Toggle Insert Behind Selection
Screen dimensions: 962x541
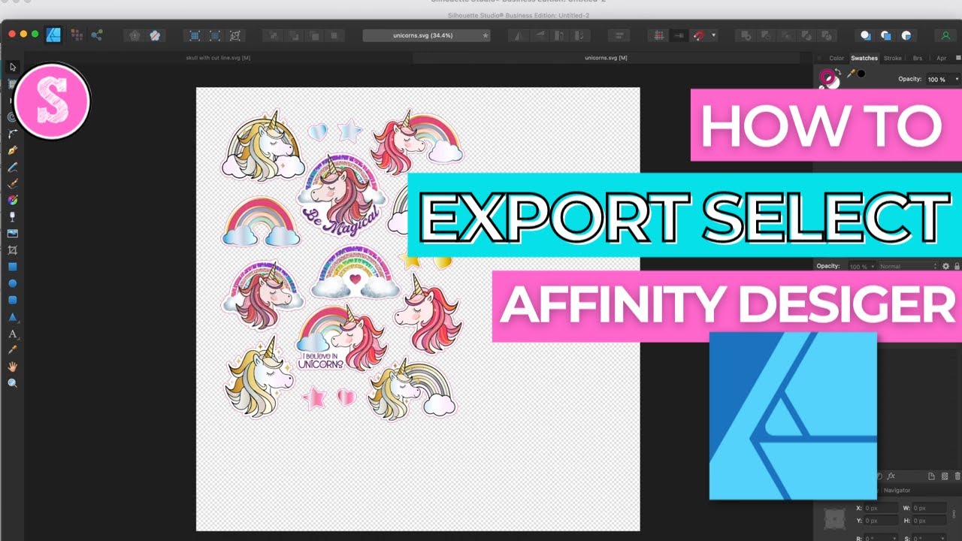coord(865,35)
